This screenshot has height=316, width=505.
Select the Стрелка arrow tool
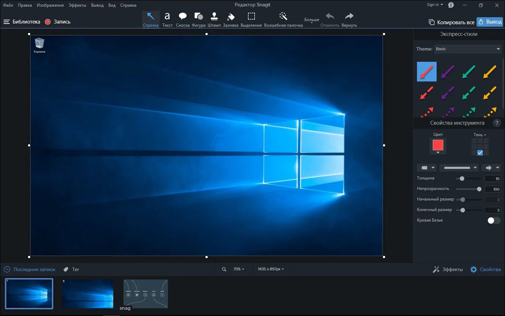tap(150, 20)
